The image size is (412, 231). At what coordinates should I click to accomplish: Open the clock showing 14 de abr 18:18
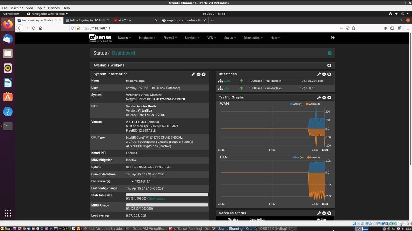pyautogui.click(x=214, y=14)
